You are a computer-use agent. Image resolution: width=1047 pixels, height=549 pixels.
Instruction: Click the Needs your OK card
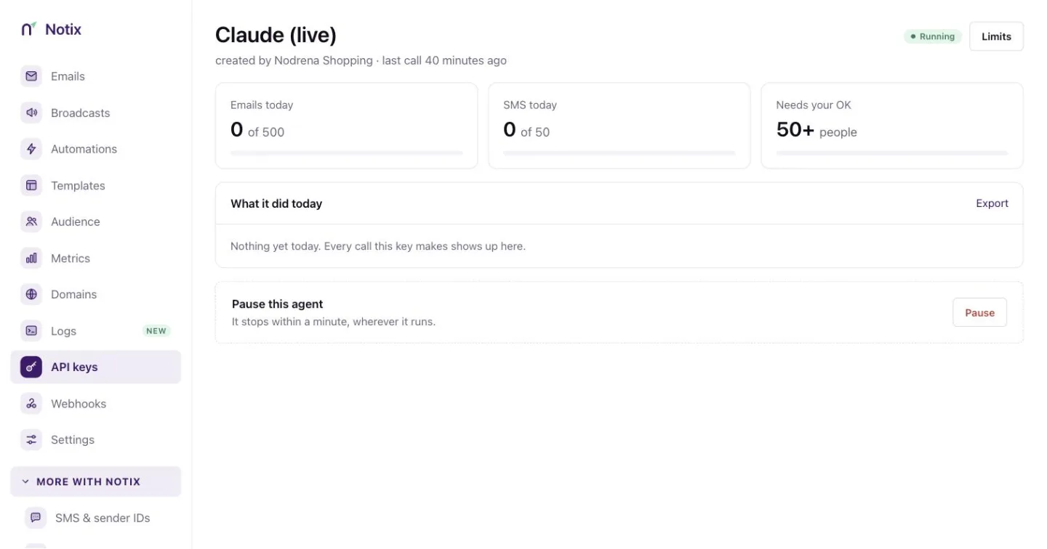tap(891, 126)
